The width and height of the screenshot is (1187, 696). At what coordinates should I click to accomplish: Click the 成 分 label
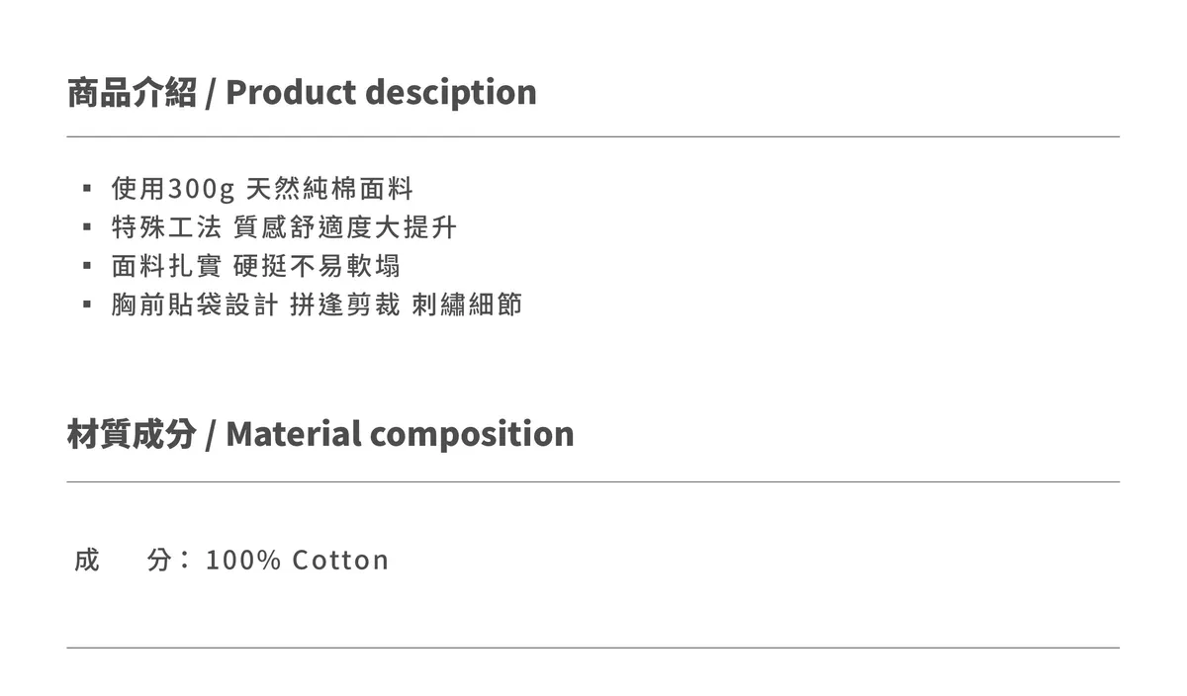coord(121,561)
